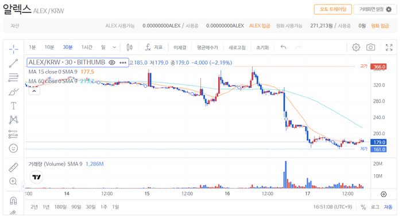The width and height of the screenshot is (402, 216).
Task: Click the MA 15 close indicator legend
Action: click(x=61, y=72)
